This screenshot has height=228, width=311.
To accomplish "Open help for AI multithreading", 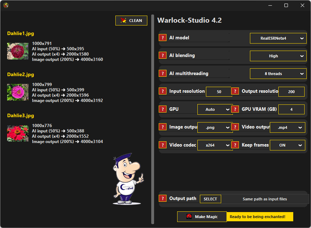I will pos(163,74).
